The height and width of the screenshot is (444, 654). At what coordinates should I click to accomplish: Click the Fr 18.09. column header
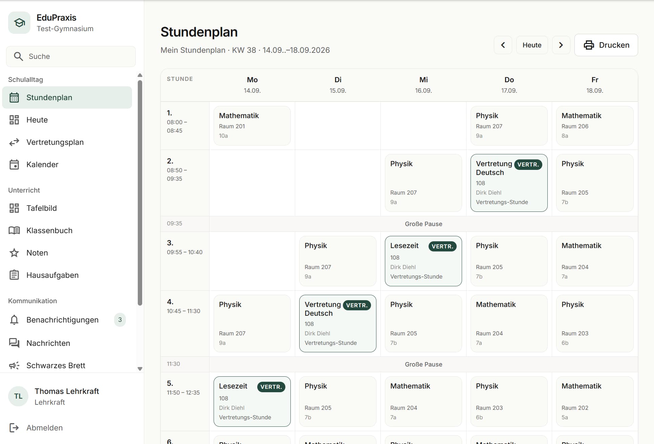[x=595, y=85]
